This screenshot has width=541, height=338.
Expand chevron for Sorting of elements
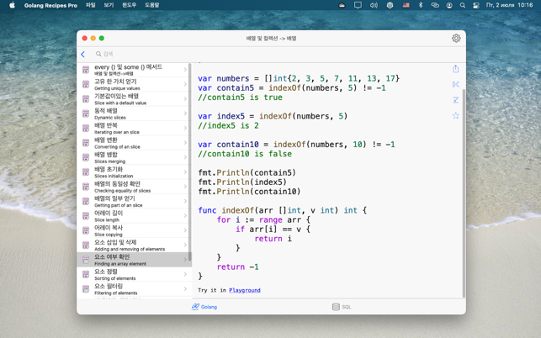185,274
